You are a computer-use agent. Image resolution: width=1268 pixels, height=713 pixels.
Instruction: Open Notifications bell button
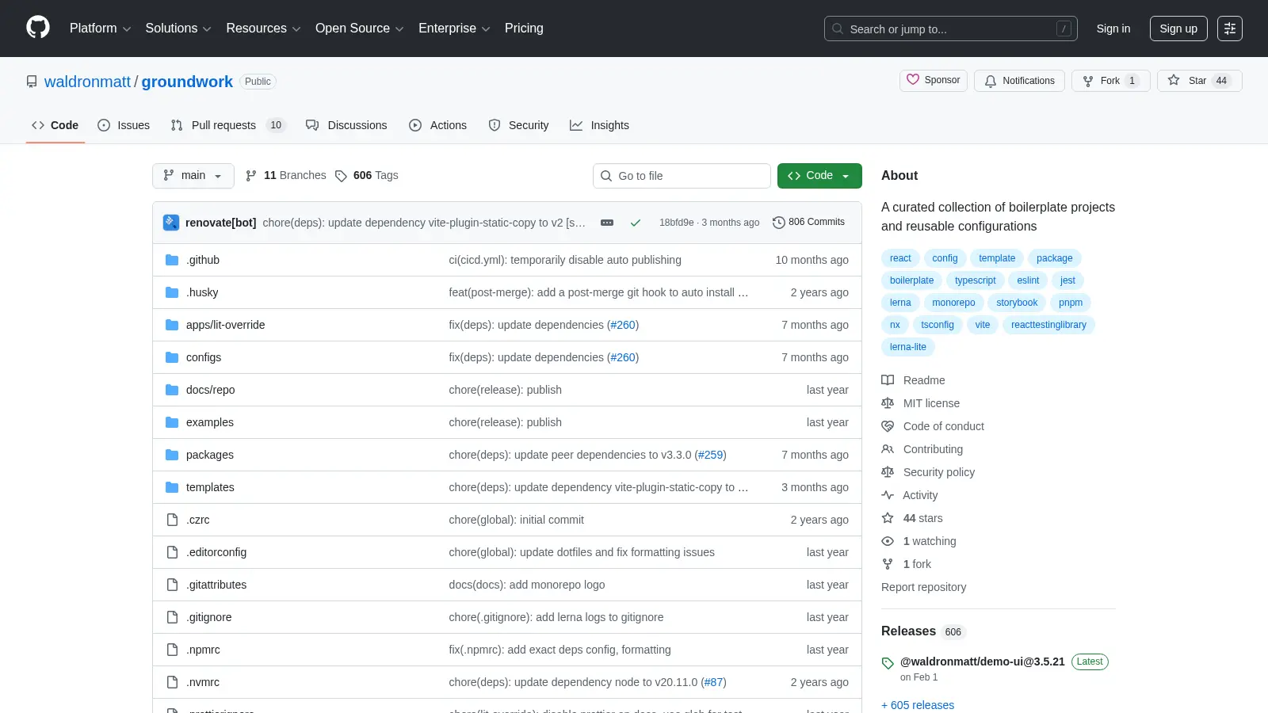[1019, 81]
